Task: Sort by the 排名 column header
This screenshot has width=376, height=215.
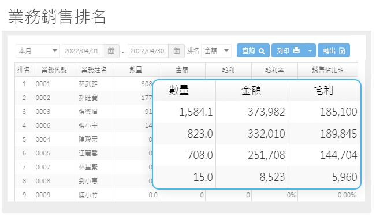Action: click(24, 70)
